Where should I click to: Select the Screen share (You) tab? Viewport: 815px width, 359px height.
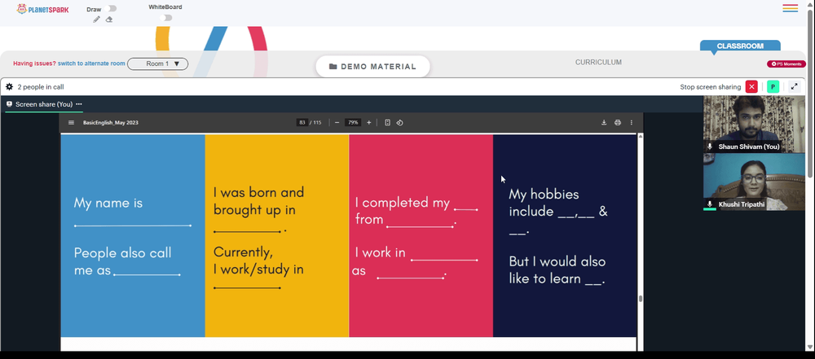tap(42, 104)
